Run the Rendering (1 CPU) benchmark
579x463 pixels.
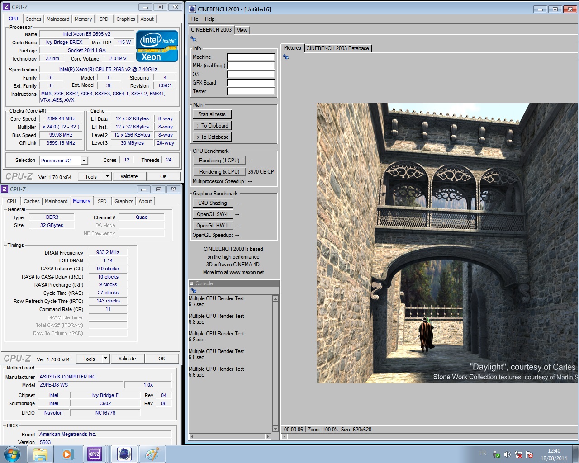tap(219, 161)
